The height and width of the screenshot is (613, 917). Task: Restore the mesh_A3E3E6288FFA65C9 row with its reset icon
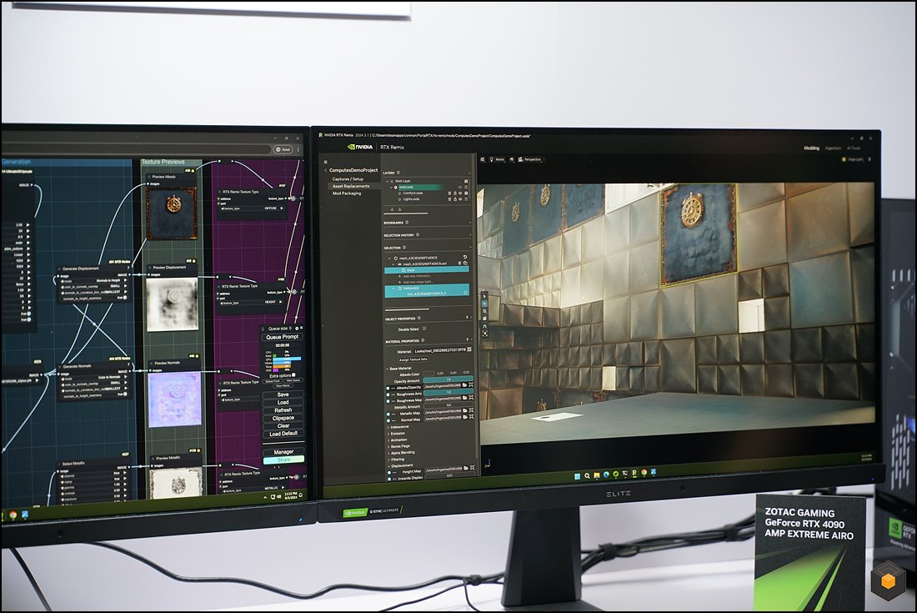pyautogui.click(x=465, y=258)
